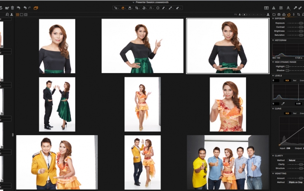Select filmstrip browser view mode

26,15
